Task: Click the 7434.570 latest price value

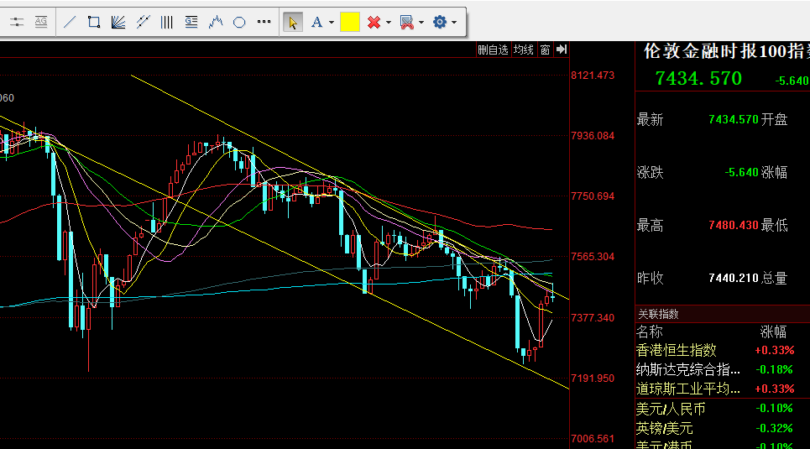Action: coord(733,119)
